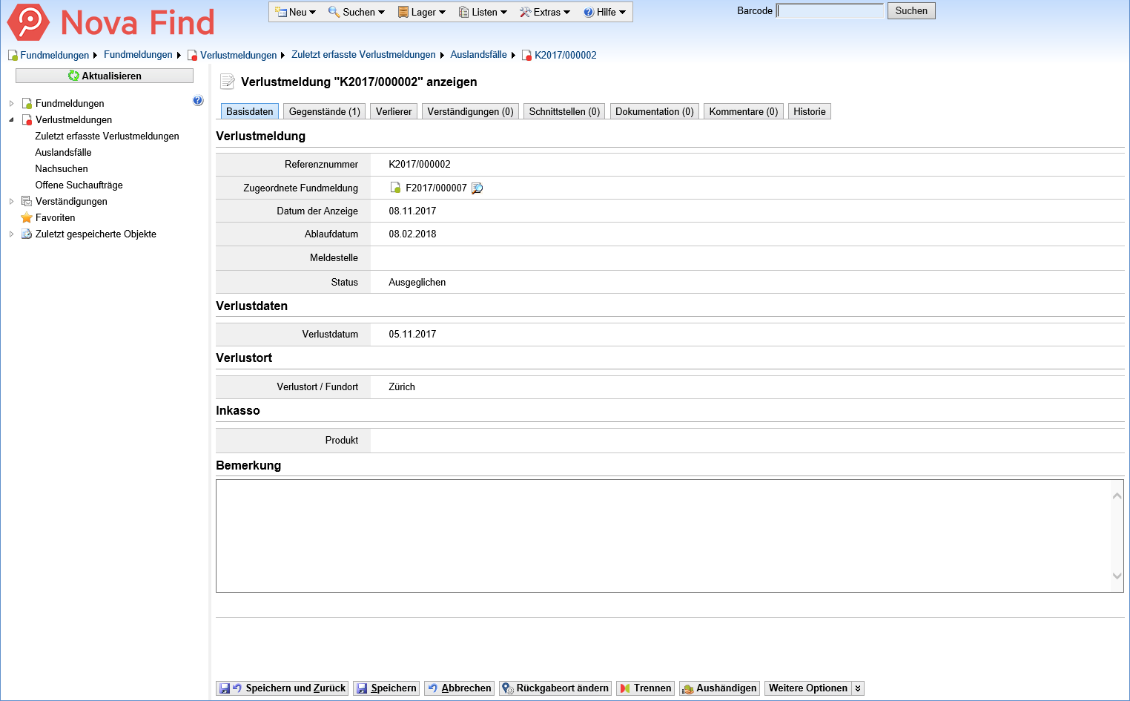Screen dimensions: 1130x701
Task: Click the Speichern und Zurück button
Action: pyautogui.click(x=282, y=688)
